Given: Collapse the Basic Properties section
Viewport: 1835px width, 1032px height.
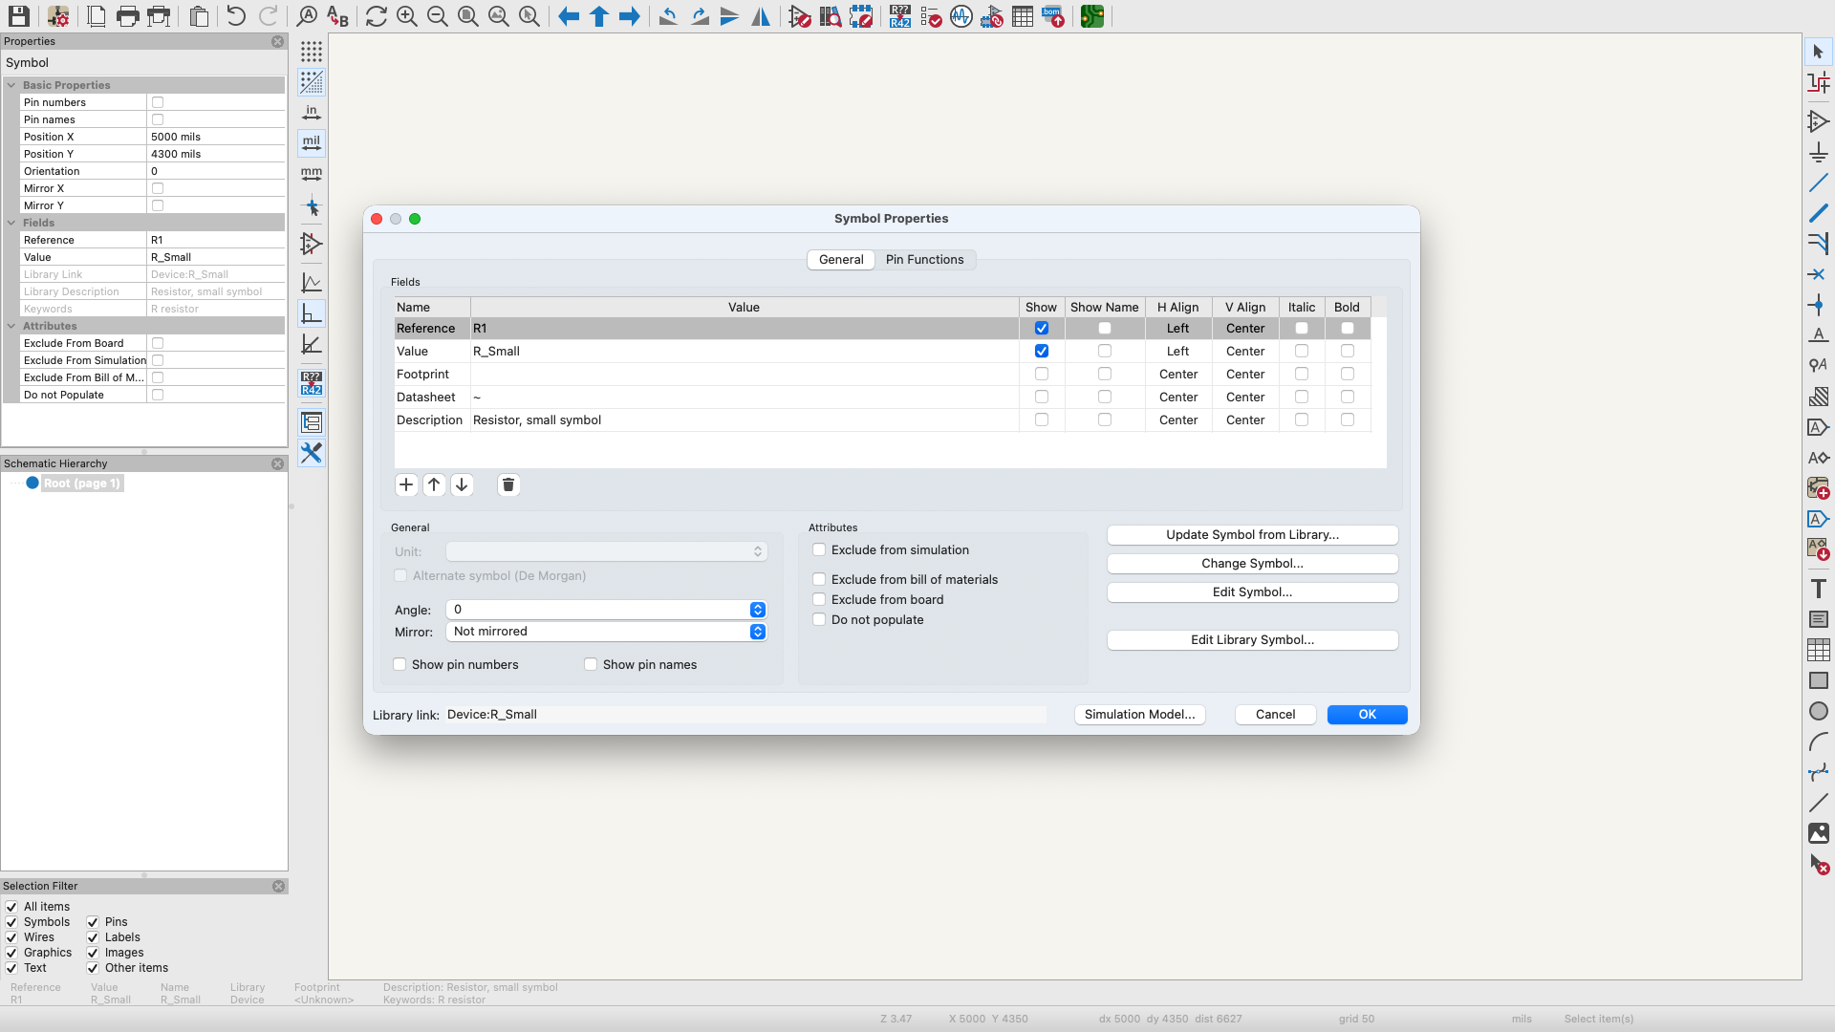Looking at the screenshot, I should pyautogui.click(x=11, y=85).
